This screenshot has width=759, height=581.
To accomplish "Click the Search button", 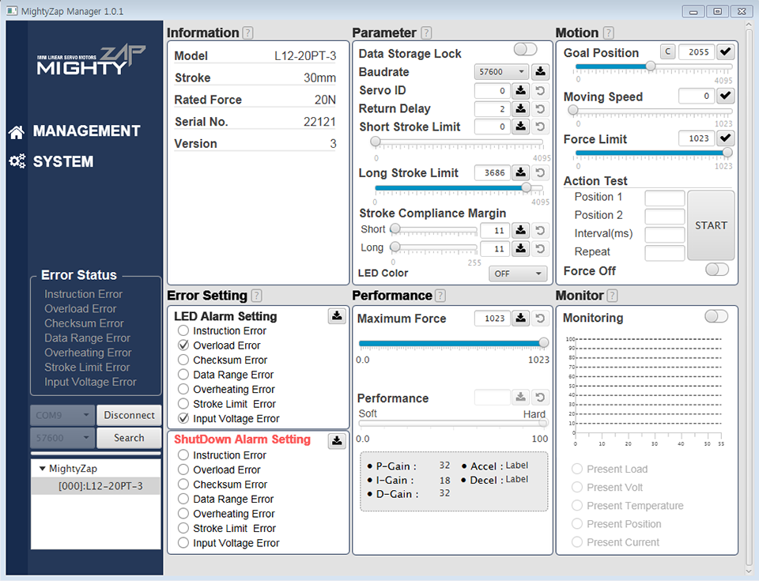I will pyautogui.click(x=129, y=438).
